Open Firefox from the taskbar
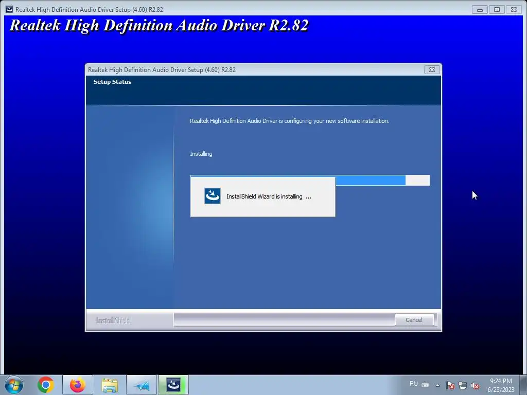This screenshot has height=395, width=527. 77,385
